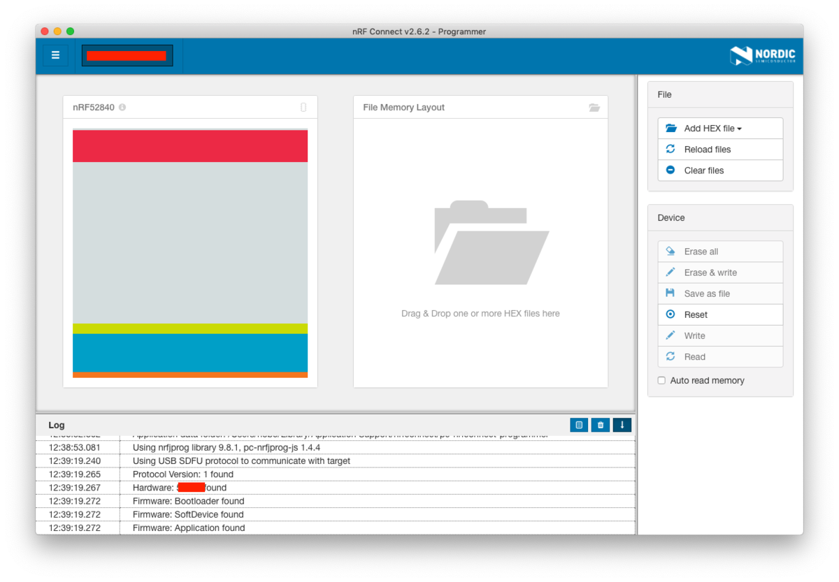Click log entry 'Protocol Version: 1 found'
The width and height of the screenshot is (839, 582).
[x=183, y=474]
